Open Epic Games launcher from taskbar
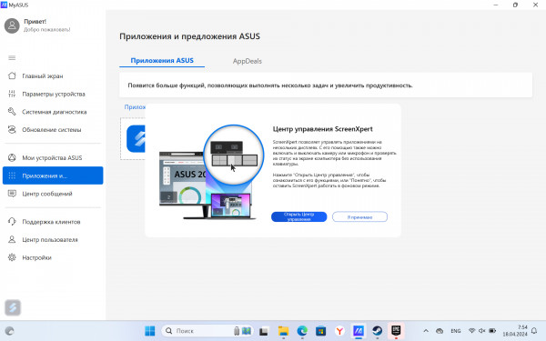This screenshot has width=546, height=341. [x=396, y=331]
